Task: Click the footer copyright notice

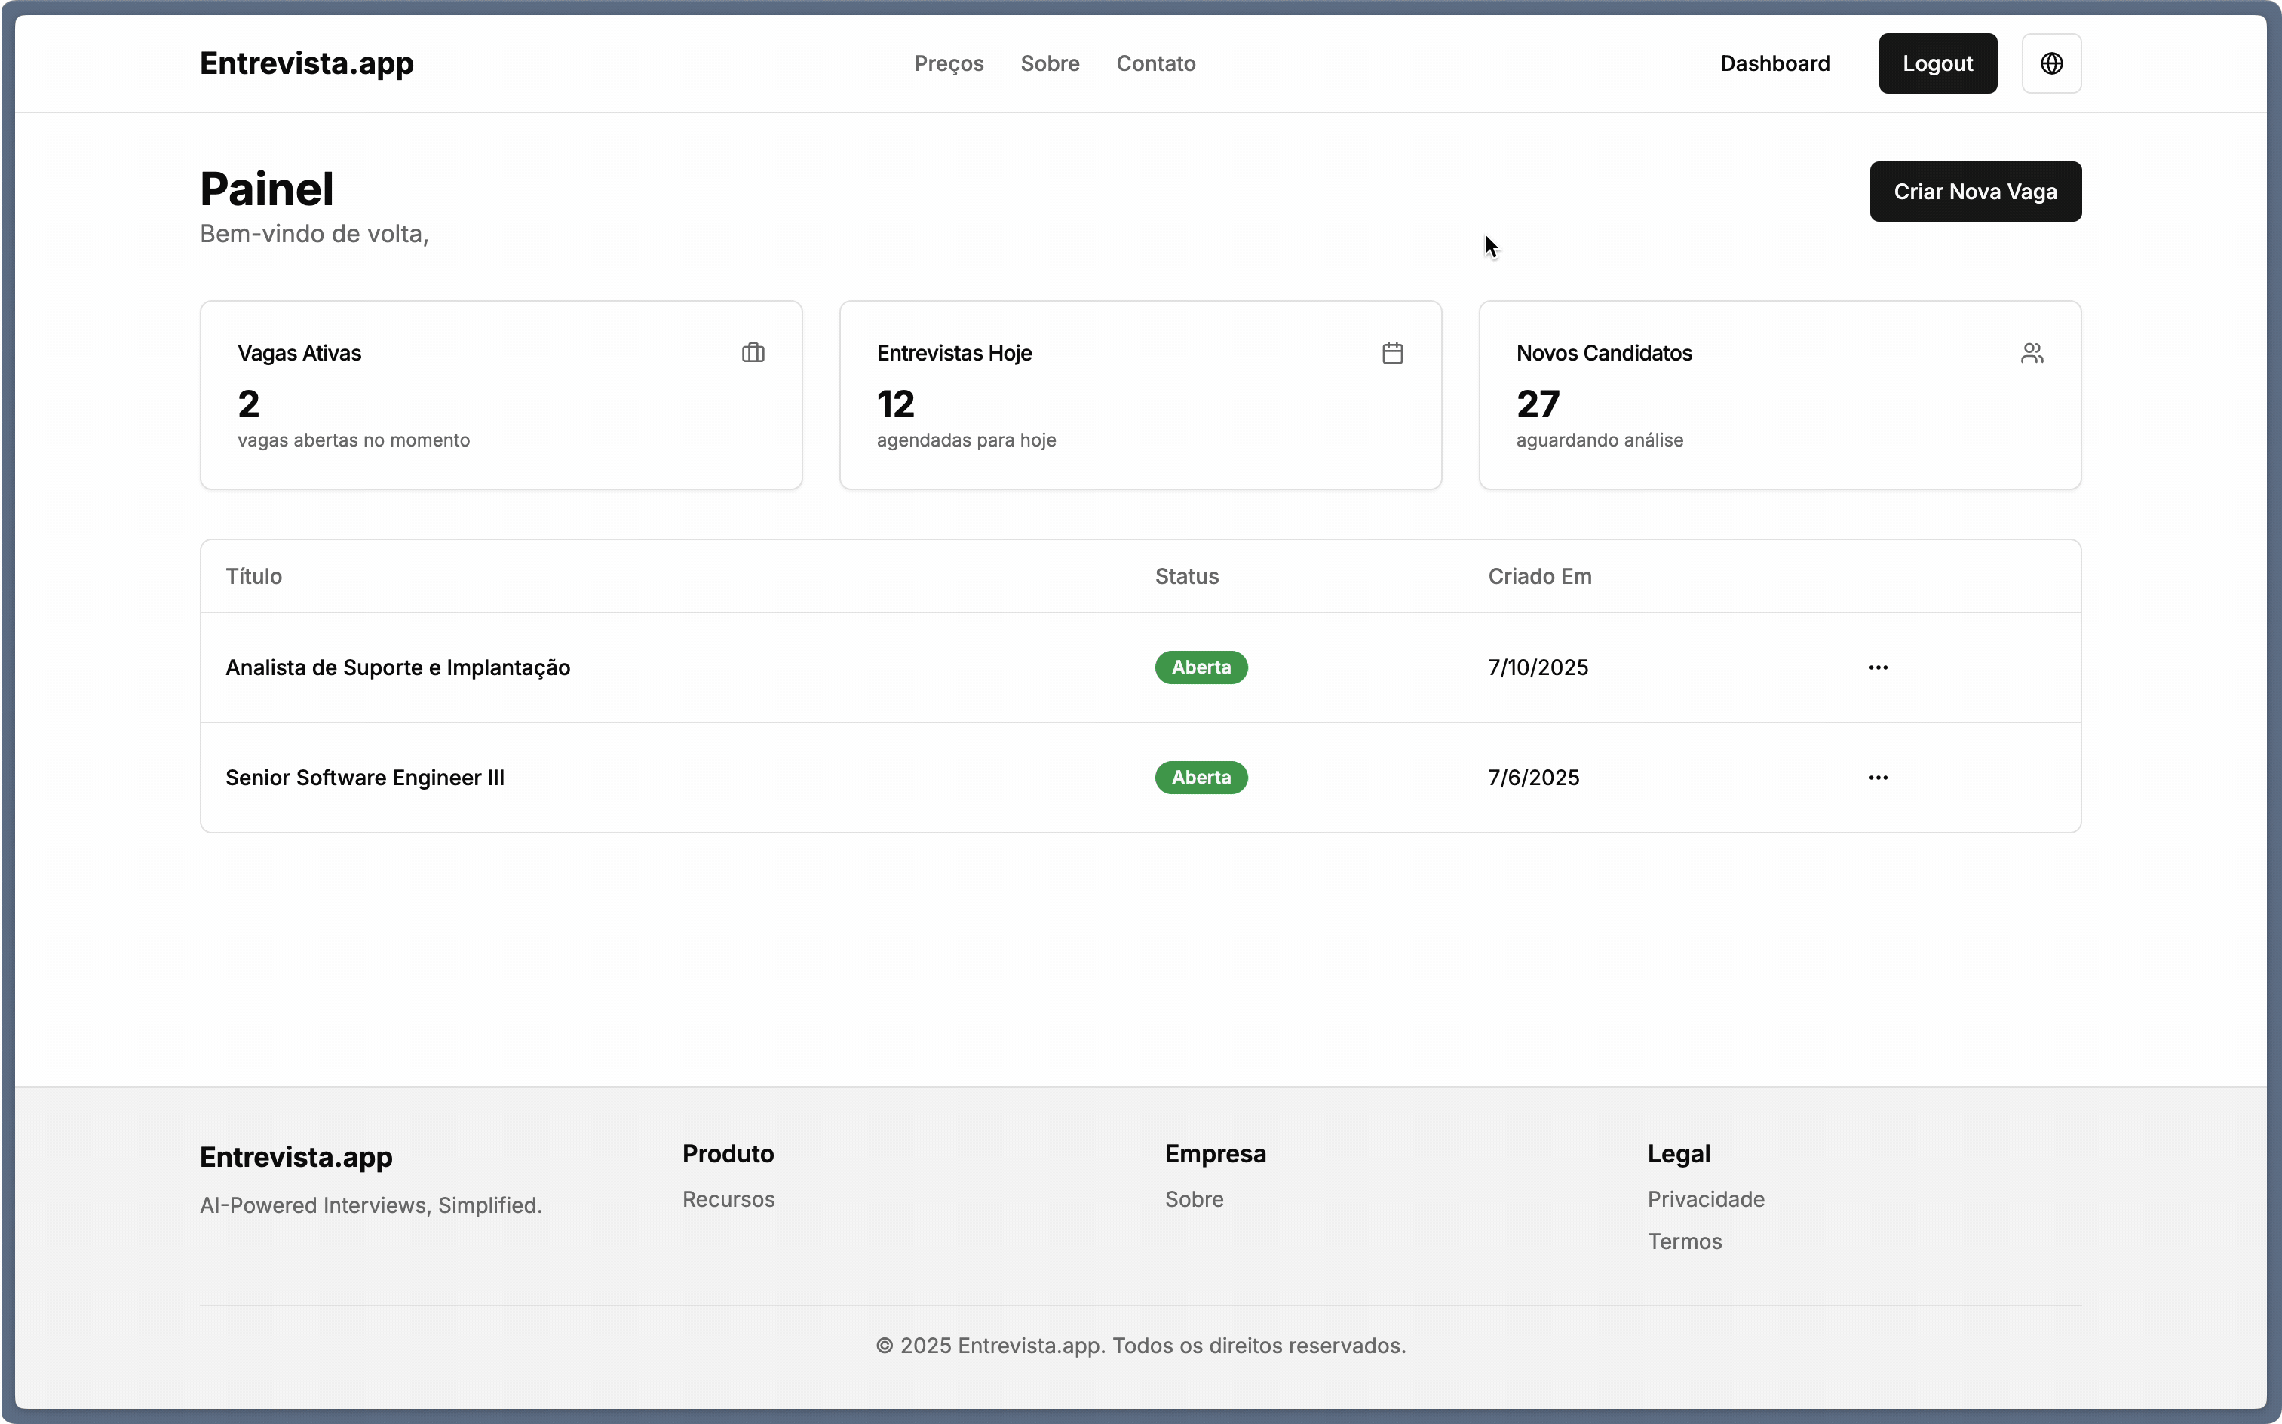Action: 1141,1346
